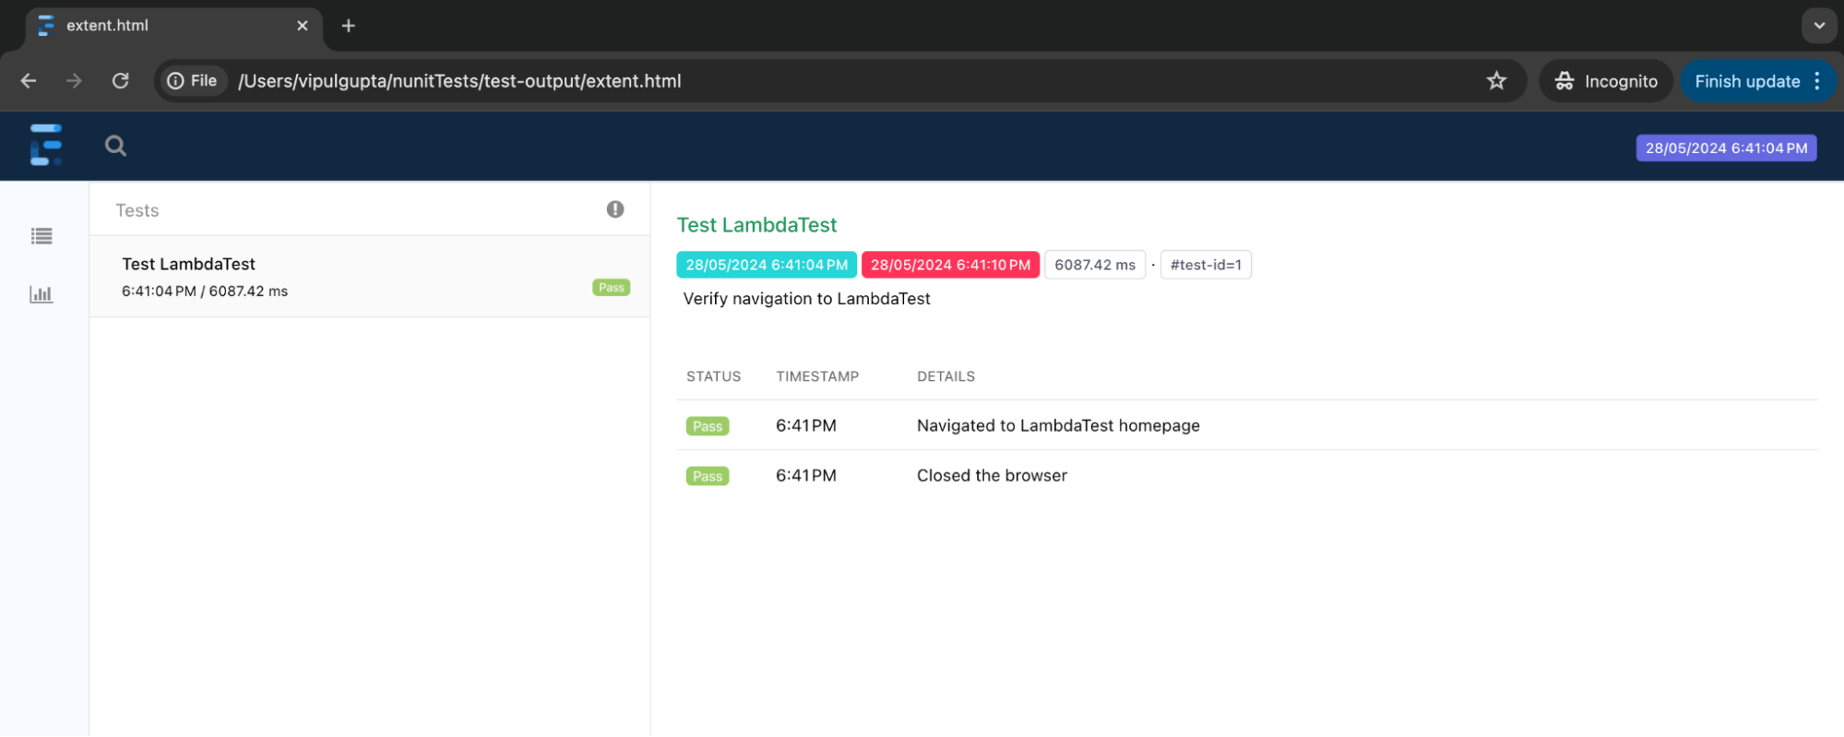The image size is (1844, 737).
Task: Click the Extent Reports logo icon
Action: click(45, 146)
